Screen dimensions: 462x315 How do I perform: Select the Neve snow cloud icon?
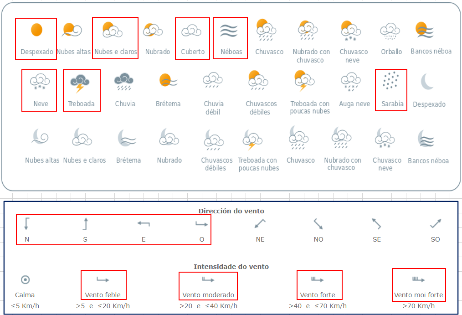coord(39,82)
